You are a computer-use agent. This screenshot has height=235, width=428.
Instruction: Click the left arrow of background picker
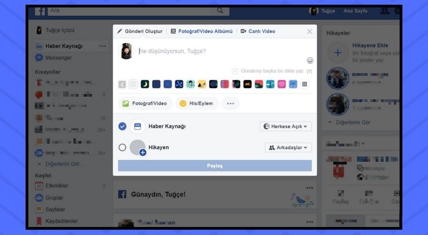pos(122,84)
